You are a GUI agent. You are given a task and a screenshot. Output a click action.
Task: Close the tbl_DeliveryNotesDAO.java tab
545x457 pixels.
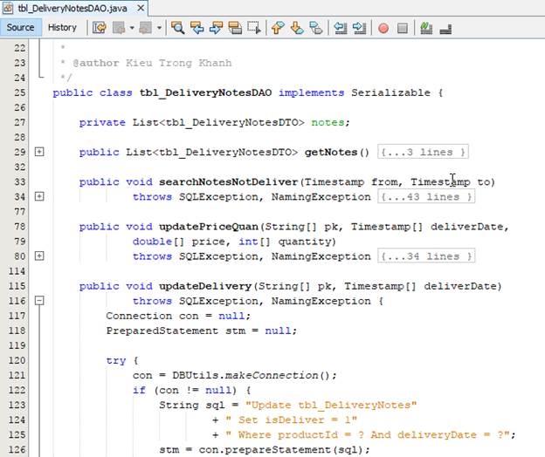(141, 8)
